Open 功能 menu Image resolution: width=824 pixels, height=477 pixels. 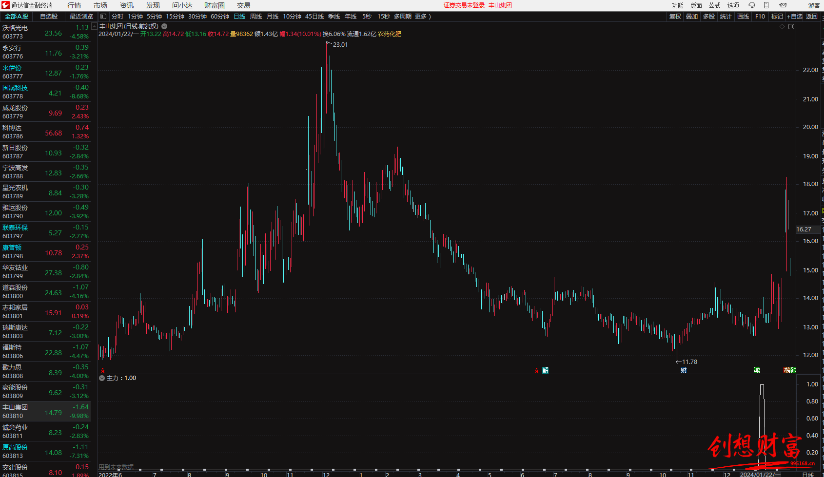[677, 5]
